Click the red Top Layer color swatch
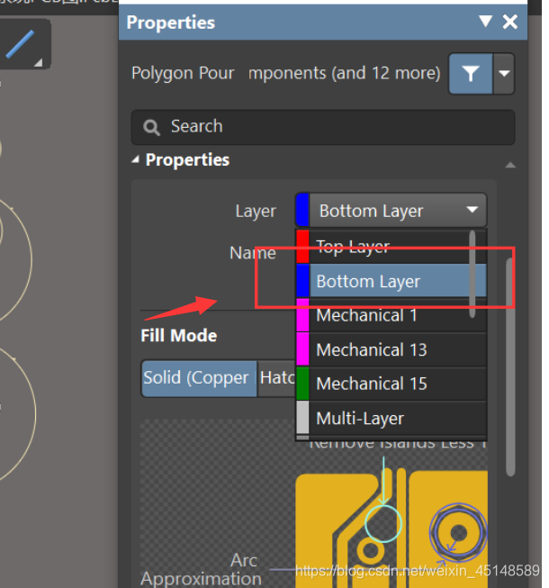The width and height of the screenshot is (549, 588). tap(302, 247)
